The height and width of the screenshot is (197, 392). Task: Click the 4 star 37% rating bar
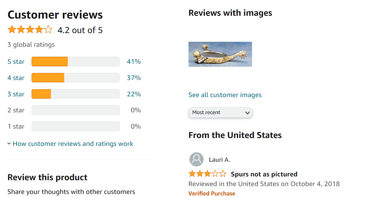click(76, 78)
